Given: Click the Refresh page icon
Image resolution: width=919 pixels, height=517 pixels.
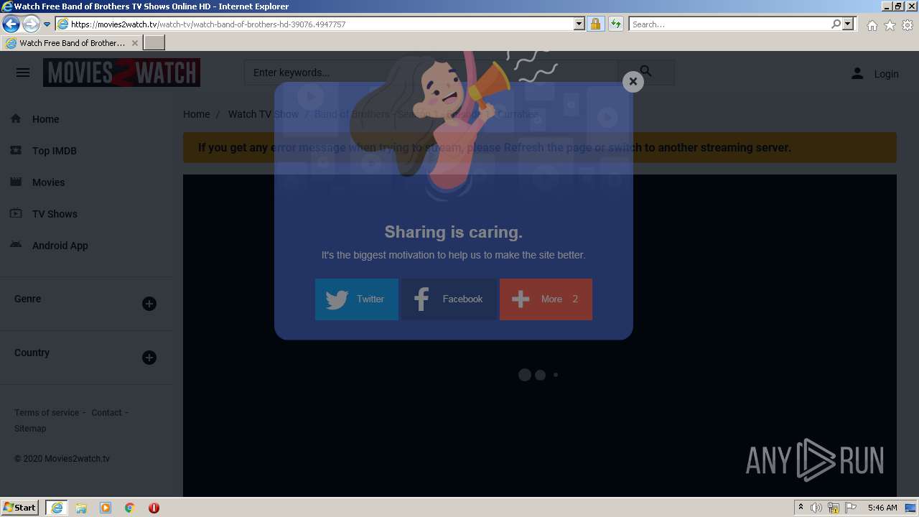Looking at the screenshot, I should click(x=615, y=24).
